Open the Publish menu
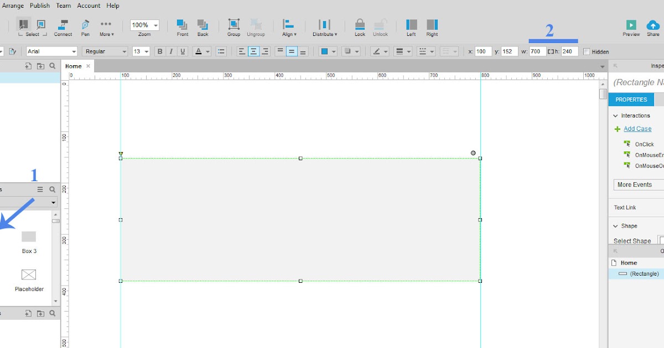This screenshot has height=348, width=664. pos(39,6)
